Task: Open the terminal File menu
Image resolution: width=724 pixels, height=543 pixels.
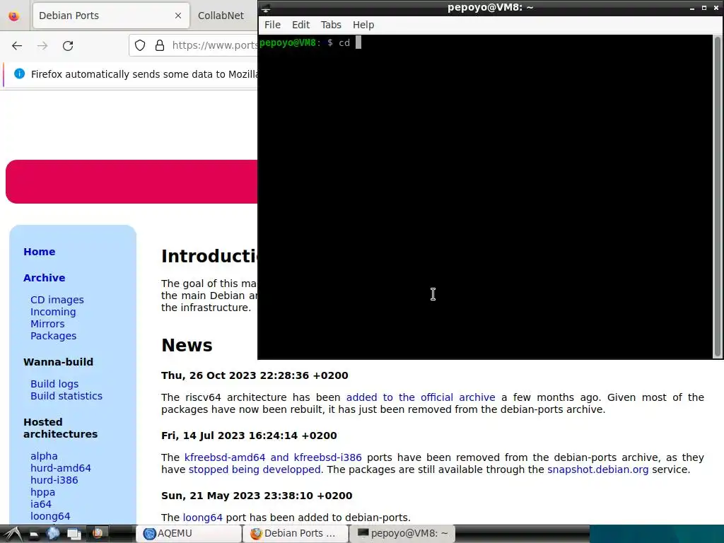Action: 272,25
